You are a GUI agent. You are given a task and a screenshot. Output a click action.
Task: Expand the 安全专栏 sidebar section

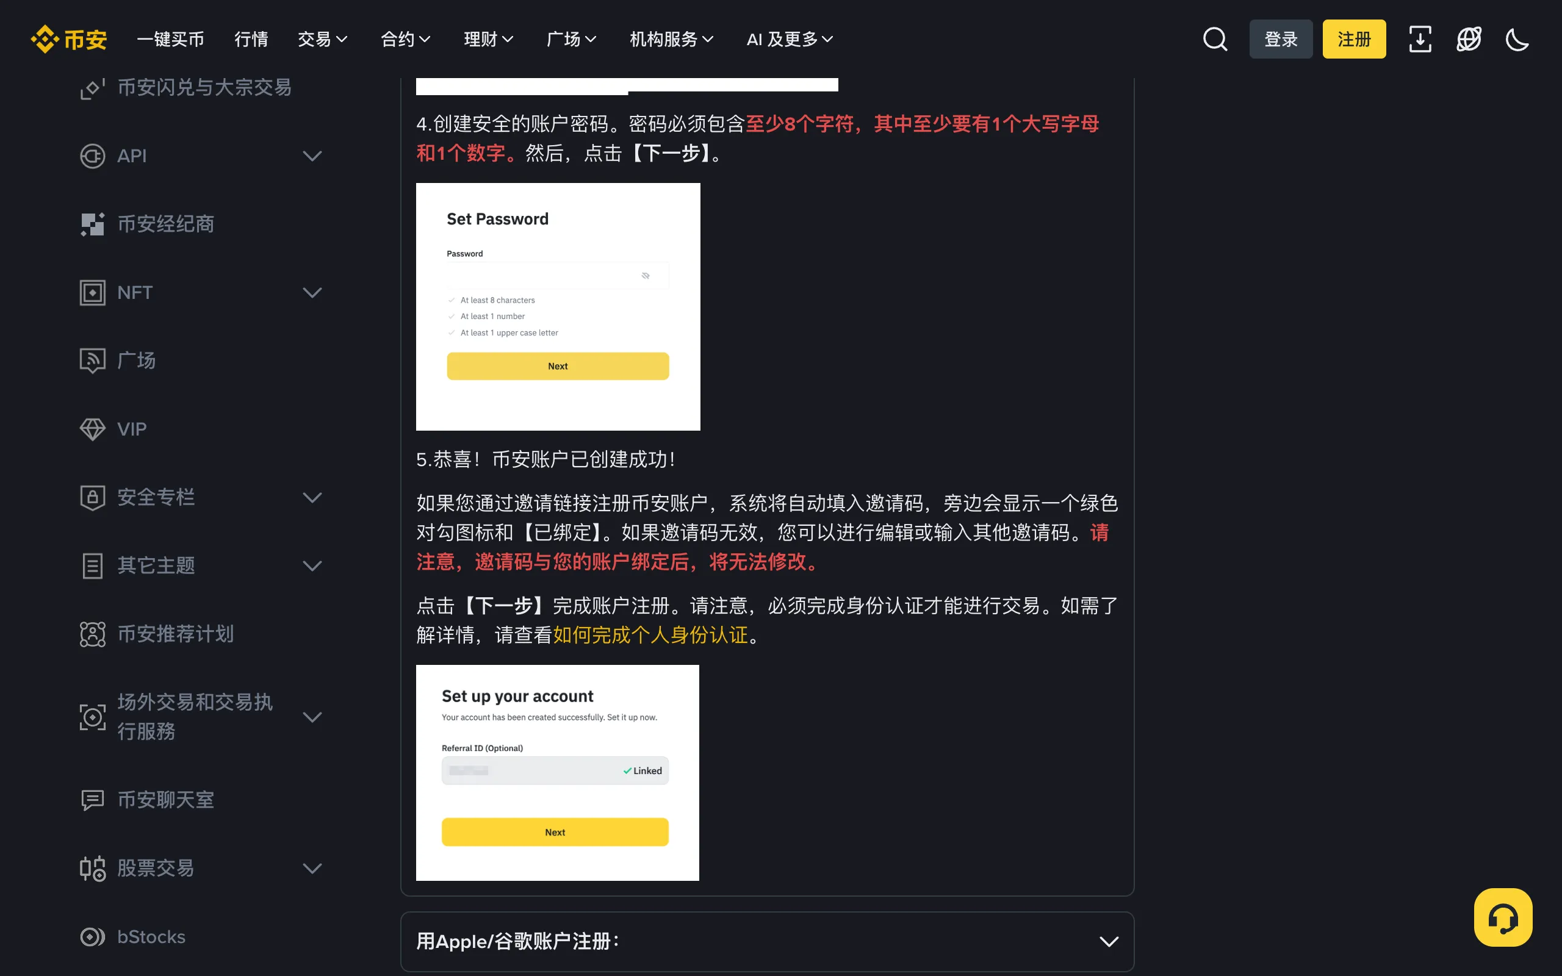(x=312, y=497)
